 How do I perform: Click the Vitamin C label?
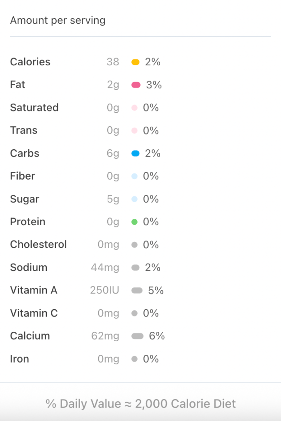pos(34,313)
